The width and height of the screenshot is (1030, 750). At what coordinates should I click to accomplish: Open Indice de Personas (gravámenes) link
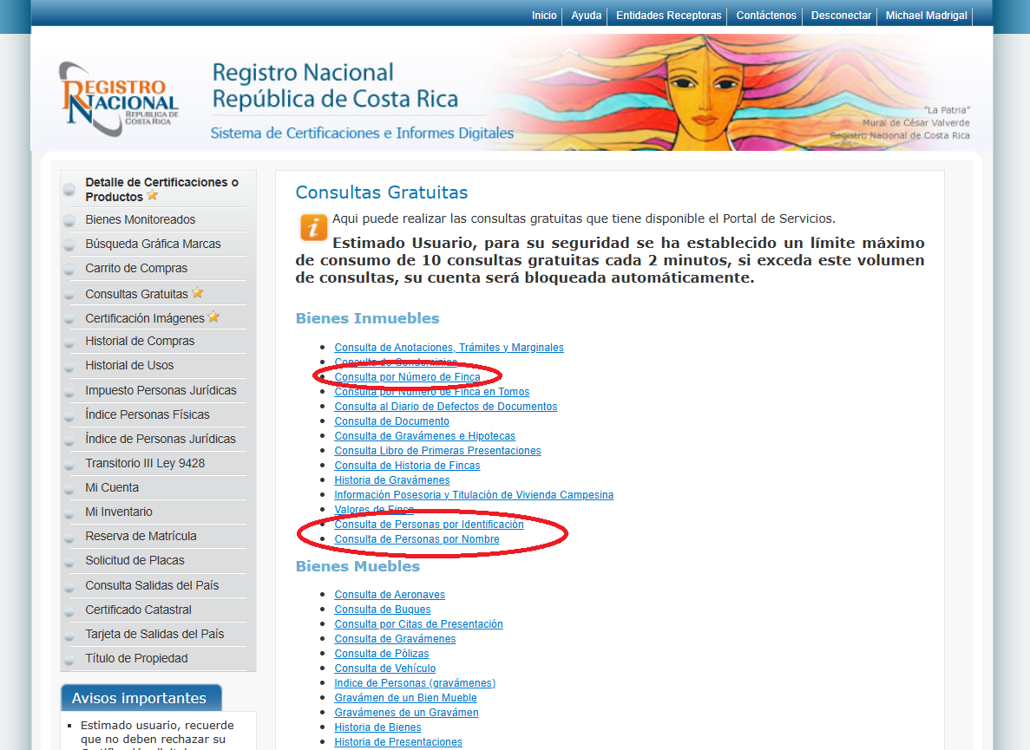pyautogui.click(x=415, y=683)
